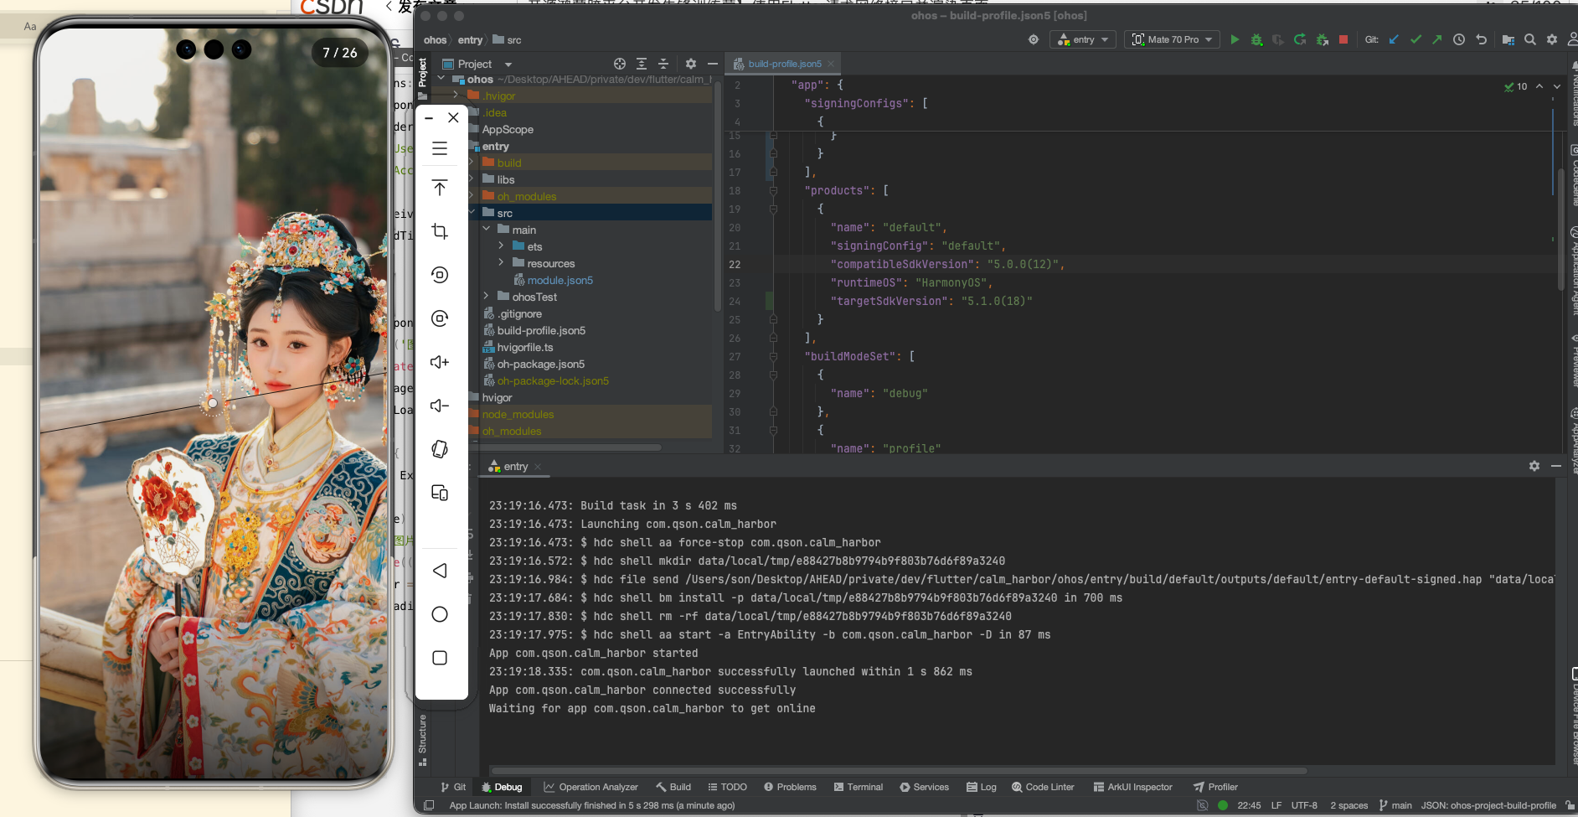
Task: Click emulator home circle navigation button
Action: pos(440,614)
